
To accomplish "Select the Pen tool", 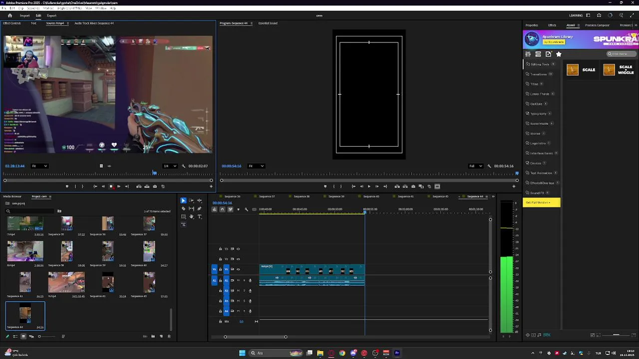I will point(200,208).
